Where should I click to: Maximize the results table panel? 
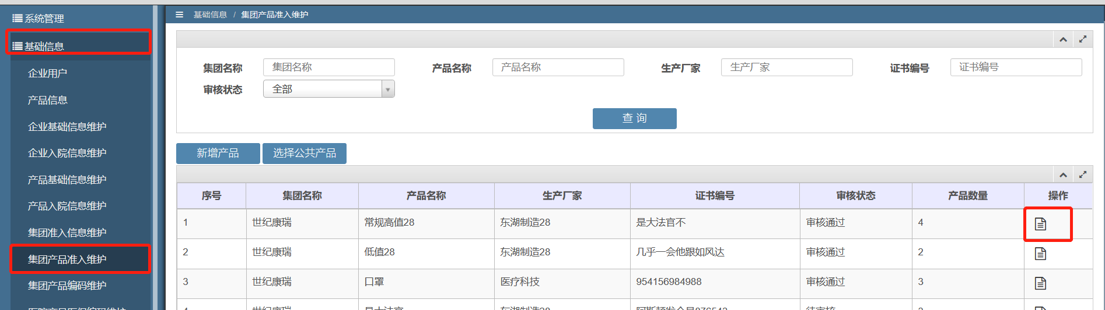click(x=1083, y=174)
